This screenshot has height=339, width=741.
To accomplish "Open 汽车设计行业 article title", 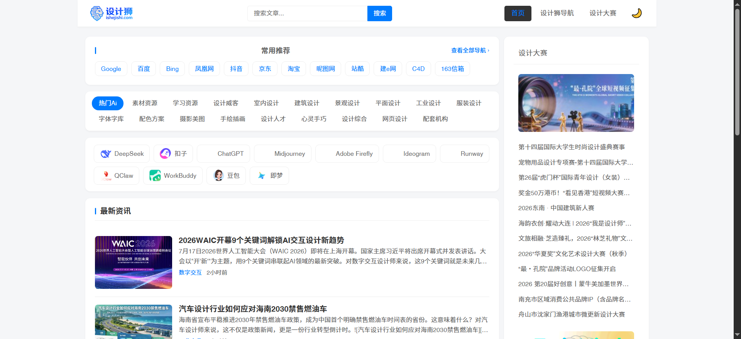I will [x=253, y=309].
